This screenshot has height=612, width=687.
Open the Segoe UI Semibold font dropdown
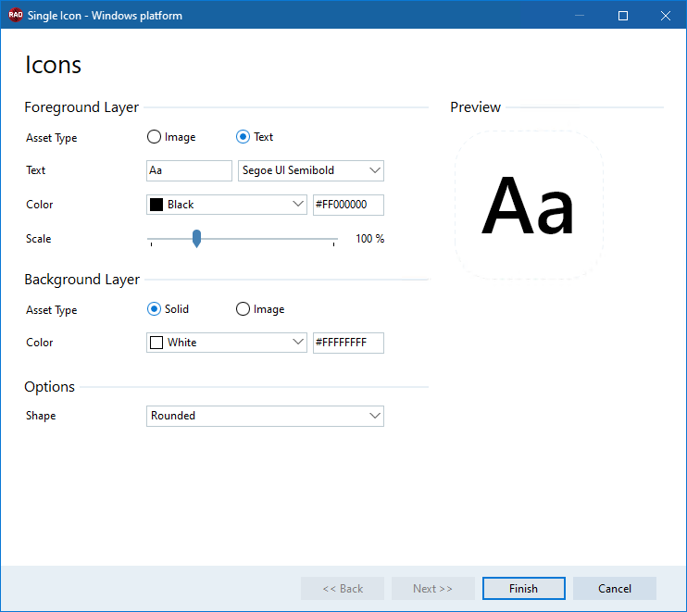[311, 170]
